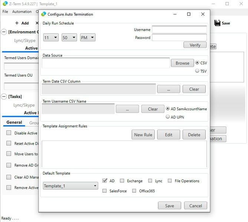Enable the SalesForce checkbox
This screenshot has height=222, width=248.
(105, 191)
